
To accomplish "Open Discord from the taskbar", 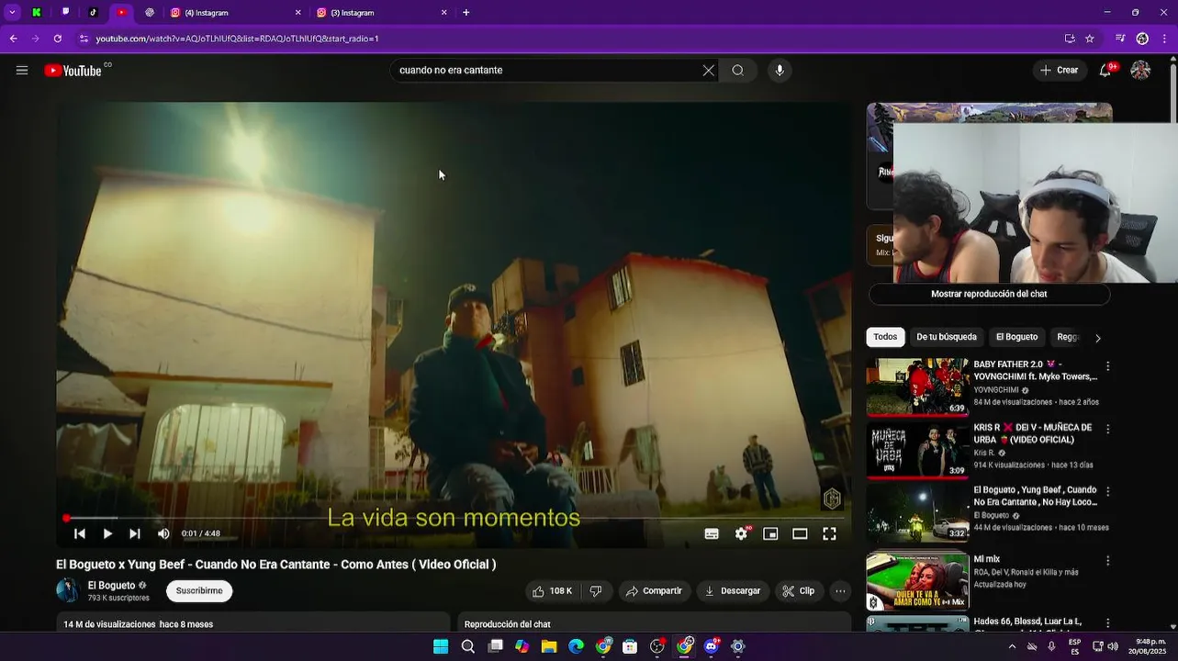I will [x=712, y=646].
